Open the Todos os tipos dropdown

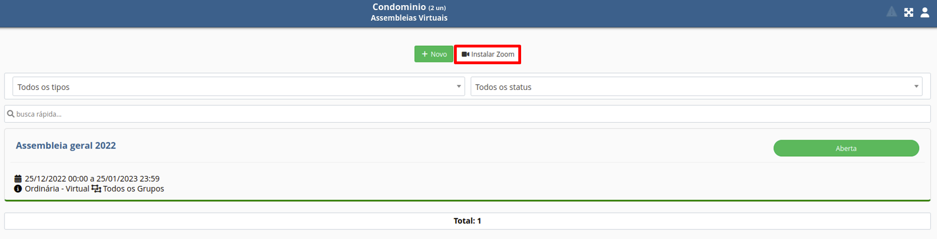238,87
